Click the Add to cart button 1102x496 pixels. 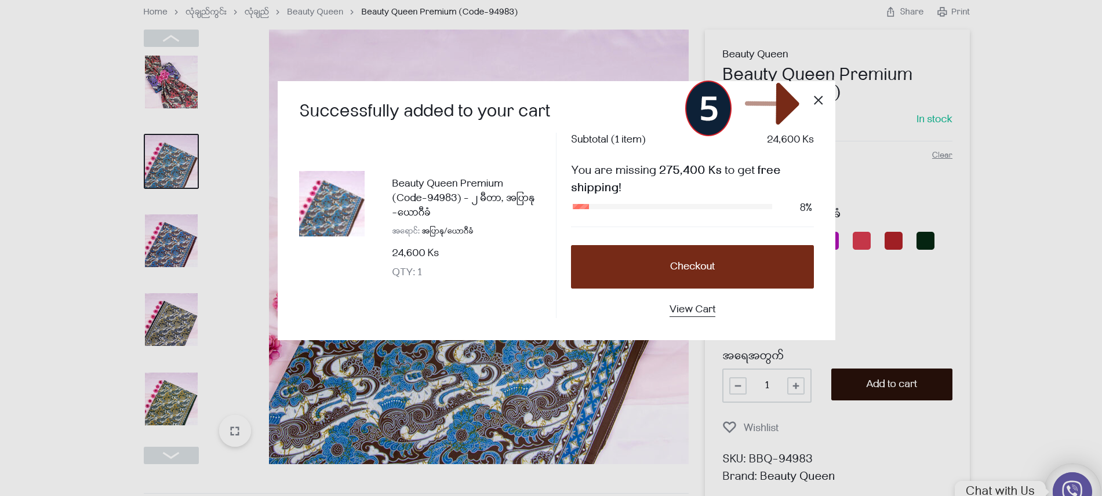[x=892, y=384]
